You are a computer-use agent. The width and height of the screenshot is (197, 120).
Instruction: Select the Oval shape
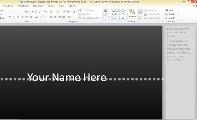(119, 10)
